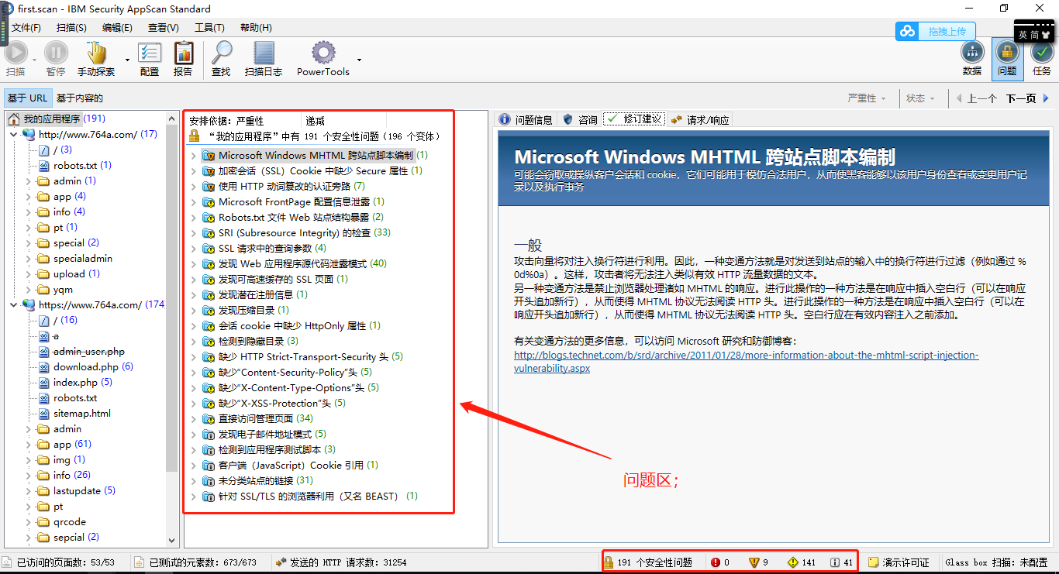Switch to the 修订建议 tab
The image size is (1059, 574).
pyautogui.click(x=634, y=119)
